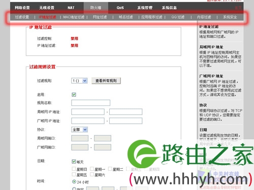The height and width of the screenshot is (190, 254).
Task: Open the 网络设置 main menu
Action: tap(22, 8)
